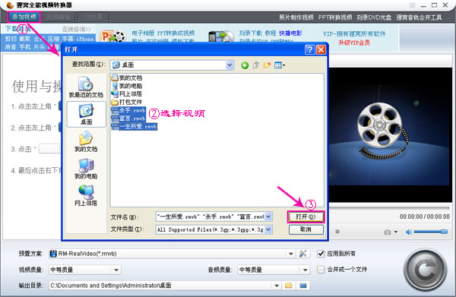Click the 升级VIP会员 link

coord(354,43)
